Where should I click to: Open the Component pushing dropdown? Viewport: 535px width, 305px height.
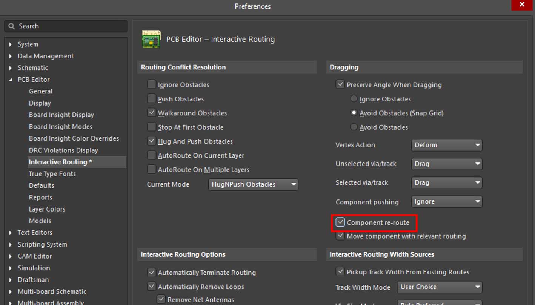446,202
